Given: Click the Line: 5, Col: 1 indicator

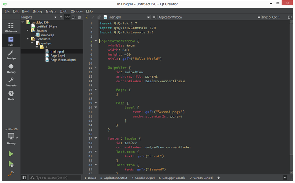Looking at the screenshot, I should click(x=271, y=17).
